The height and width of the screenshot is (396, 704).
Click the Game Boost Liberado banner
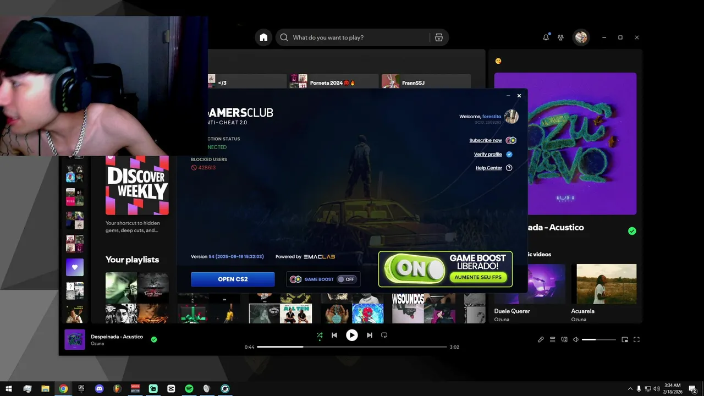coord(446,269)
